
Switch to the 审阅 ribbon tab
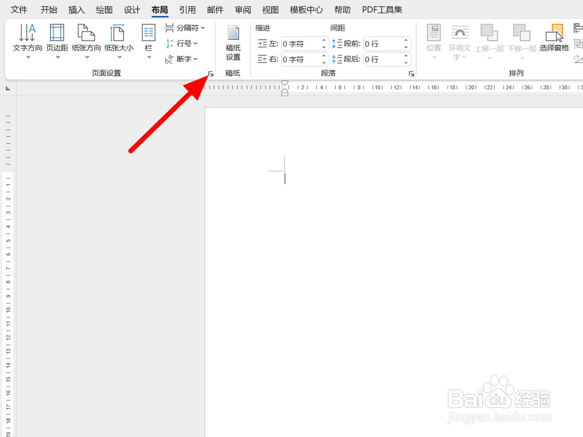243,10
